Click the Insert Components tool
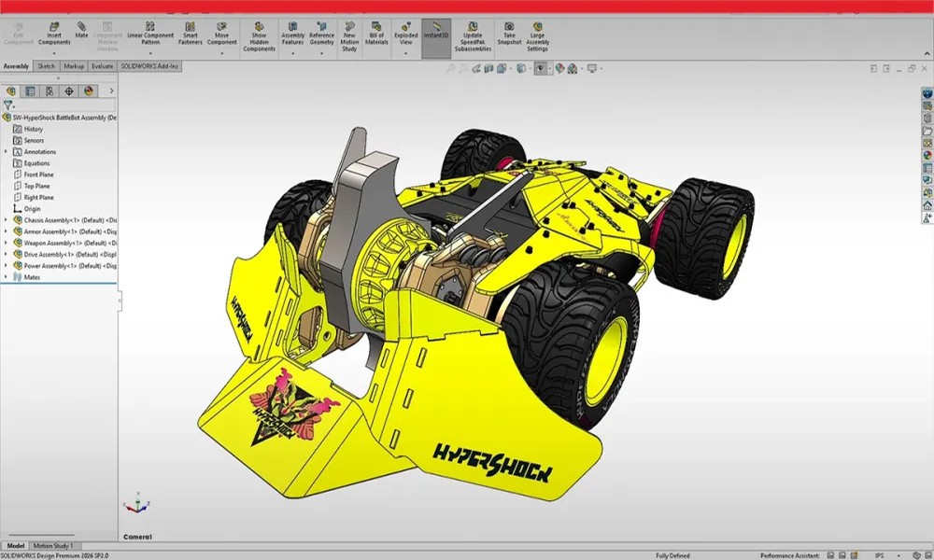 pos(54,35)
